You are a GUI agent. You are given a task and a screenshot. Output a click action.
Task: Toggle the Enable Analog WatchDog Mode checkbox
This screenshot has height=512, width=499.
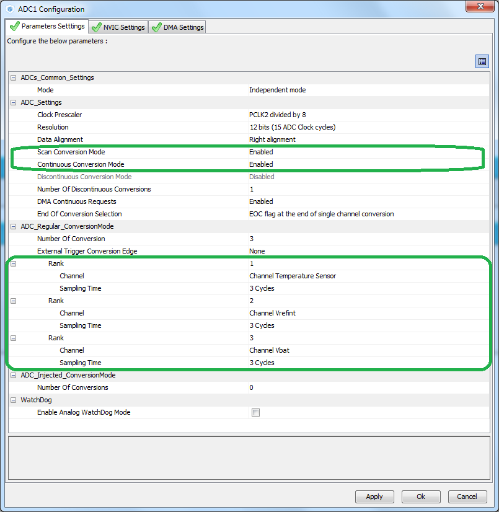tap(255, 412)
